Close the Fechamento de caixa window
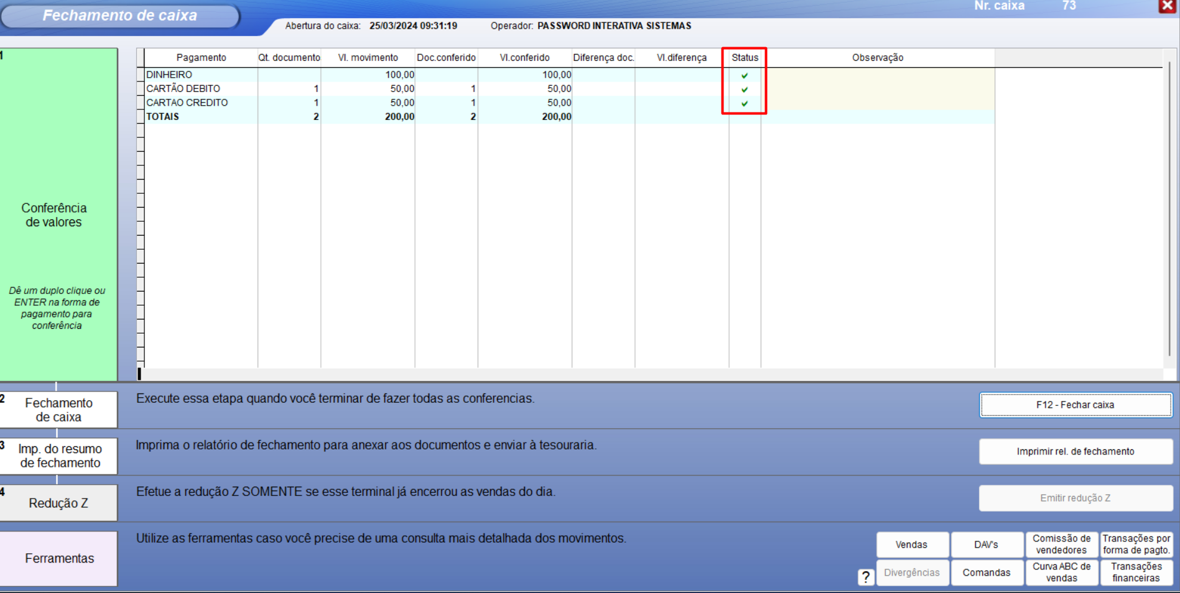1180x593 pixels. (x=1167, y=6)
